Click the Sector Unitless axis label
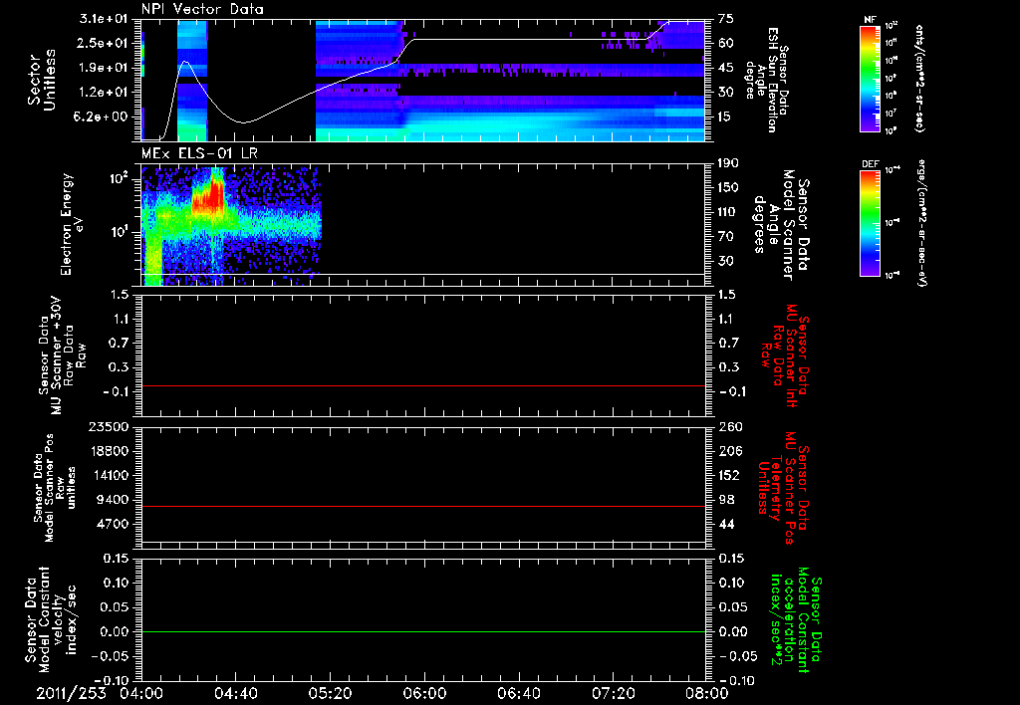The height and width of the screenshot is (705, 1020). pyautogui.click(x=41, y=80)
